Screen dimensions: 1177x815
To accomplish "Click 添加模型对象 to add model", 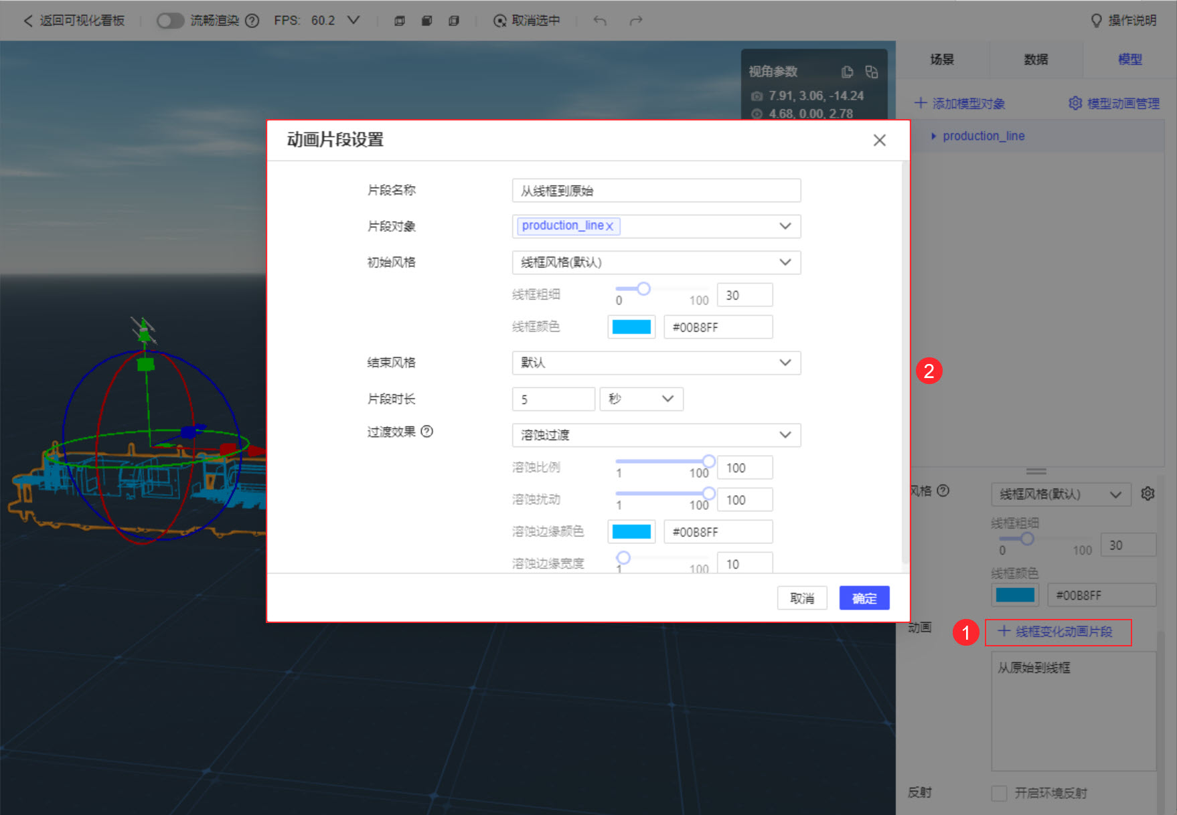I will (960, 104).
